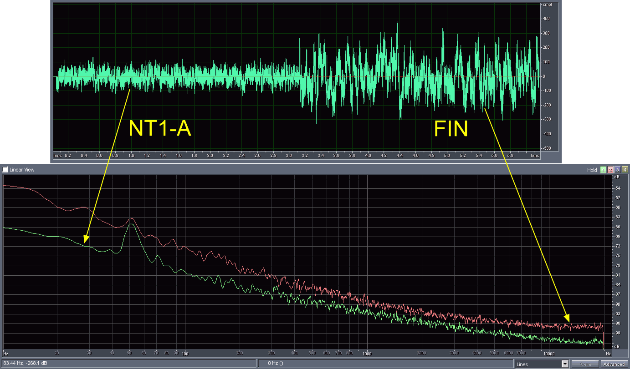Image resolution: width=630 pixels, height=369 pixels.
Task: Click the 5.0 mark on waveform time ruler
Action: (447, 156)
